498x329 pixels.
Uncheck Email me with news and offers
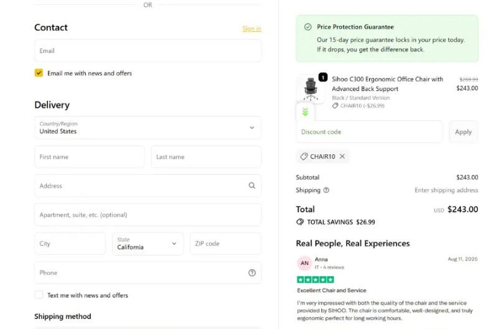(x=39, y=73)
